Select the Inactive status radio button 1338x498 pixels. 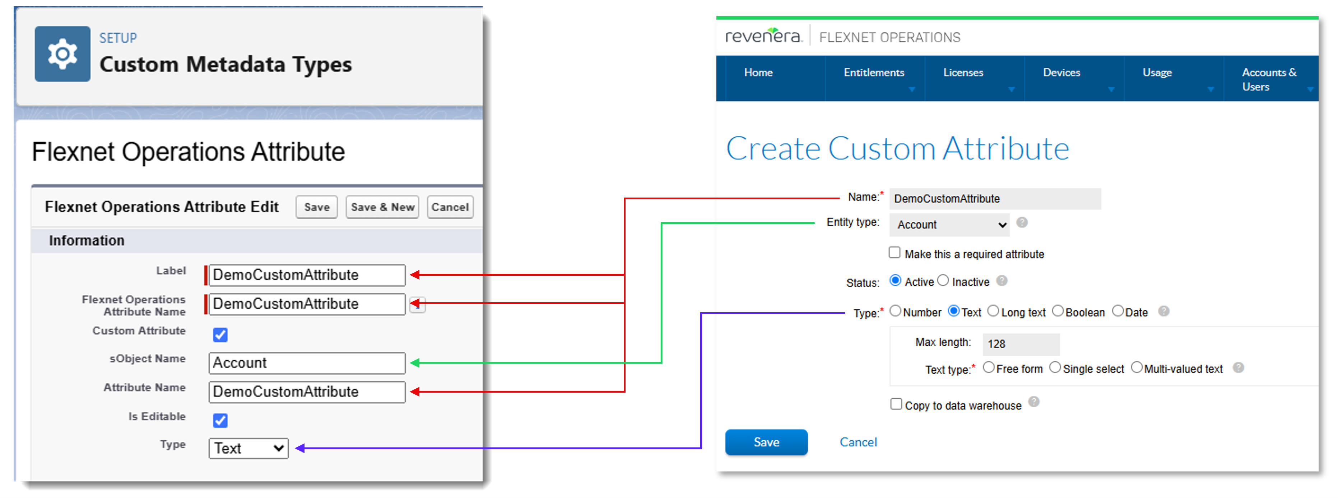click(943, 280)
